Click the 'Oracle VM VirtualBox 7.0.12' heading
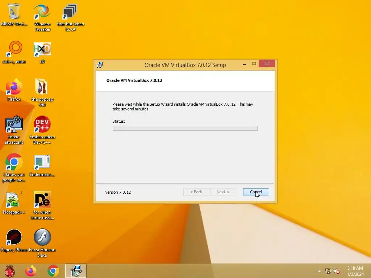This screenshot has height=278, width=371. coord(134,80)
